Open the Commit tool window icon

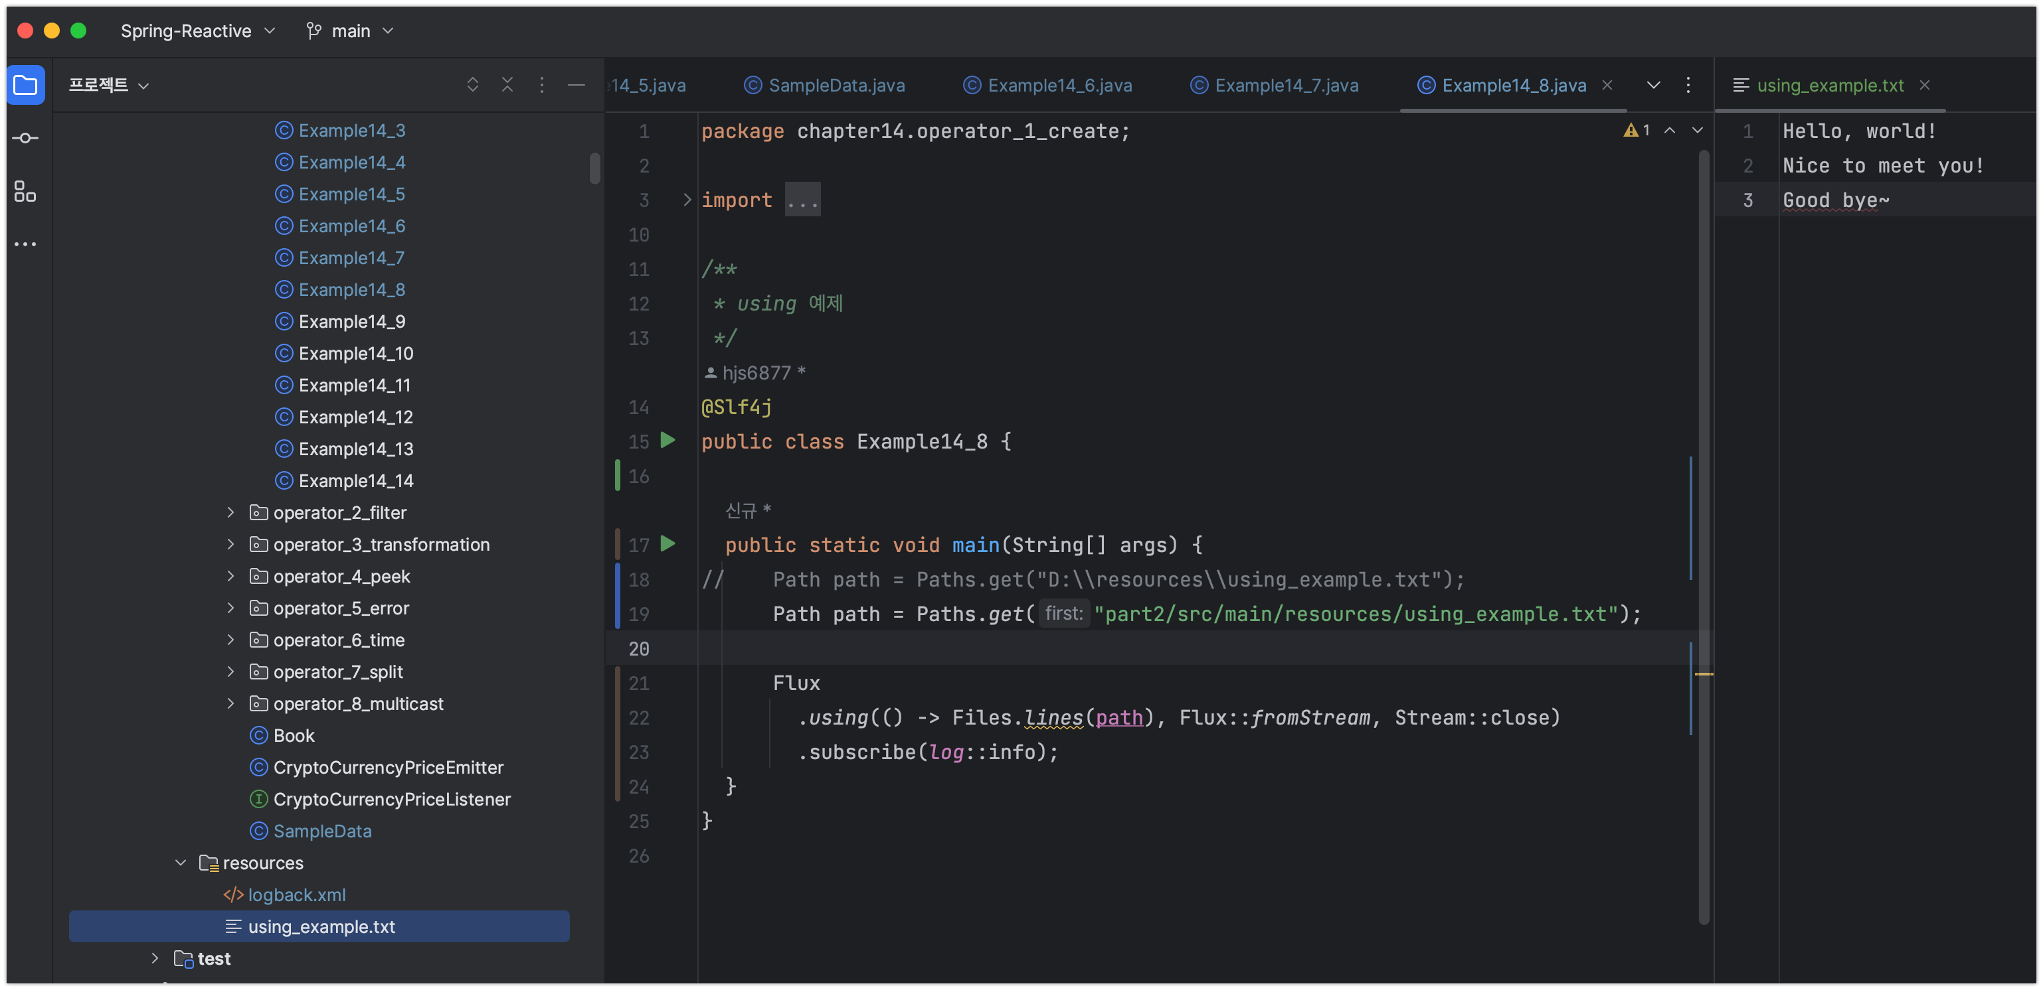(x=25, y=138)
